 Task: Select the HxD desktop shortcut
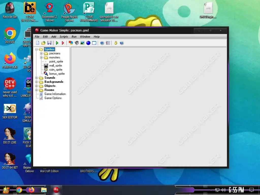point(10,111)
